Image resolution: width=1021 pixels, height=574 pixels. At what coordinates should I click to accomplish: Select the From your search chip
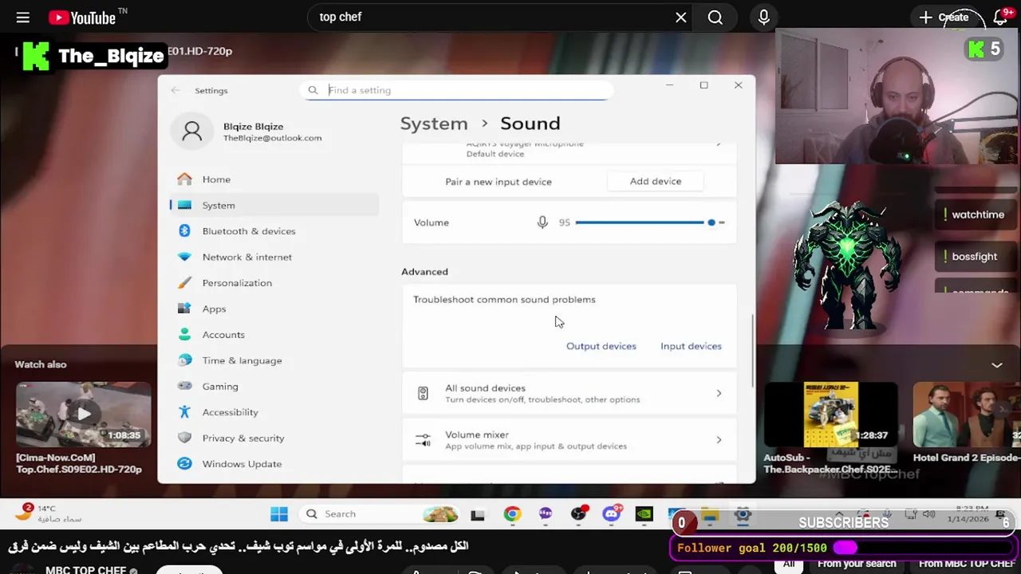(x=857, y=564)
